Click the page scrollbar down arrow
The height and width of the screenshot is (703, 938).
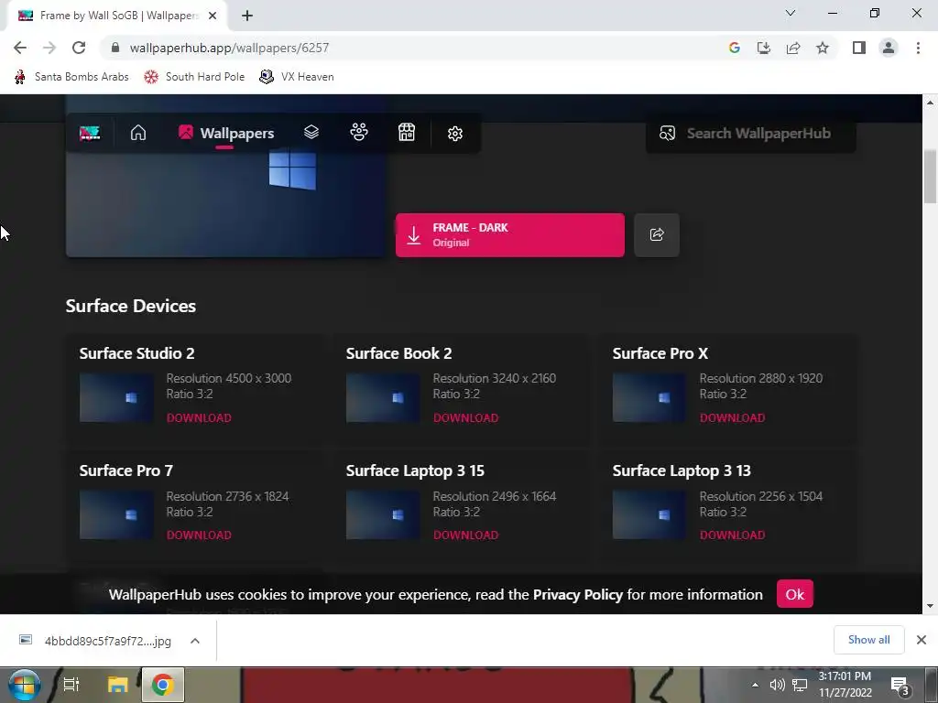(931, 606)
